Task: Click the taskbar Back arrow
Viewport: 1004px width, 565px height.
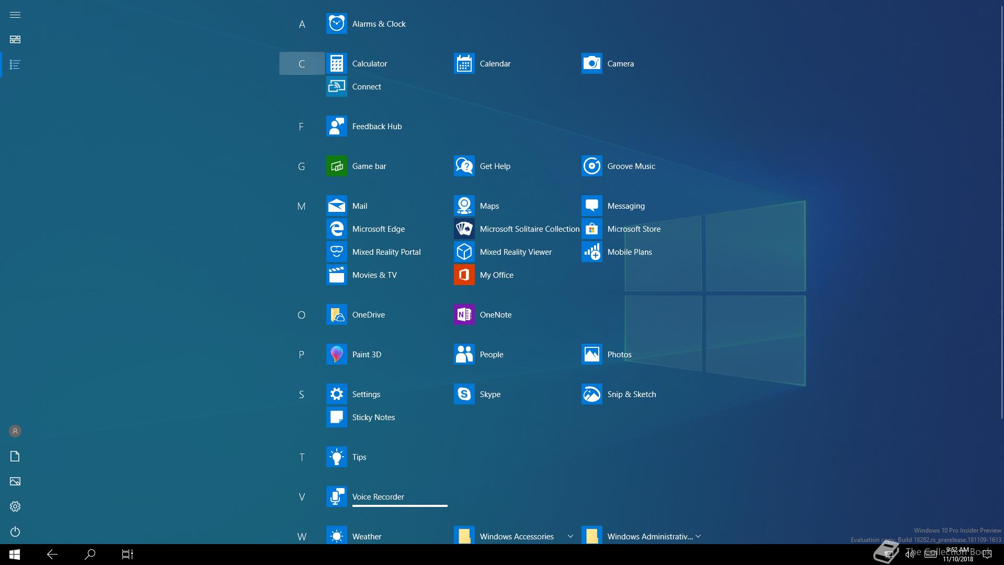Action: 52,555
